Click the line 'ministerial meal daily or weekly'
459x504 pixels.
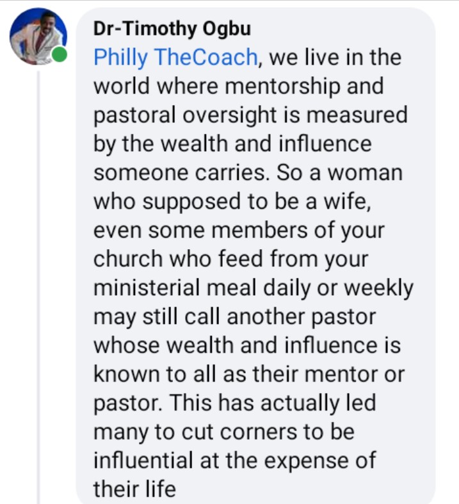point(254,288)
